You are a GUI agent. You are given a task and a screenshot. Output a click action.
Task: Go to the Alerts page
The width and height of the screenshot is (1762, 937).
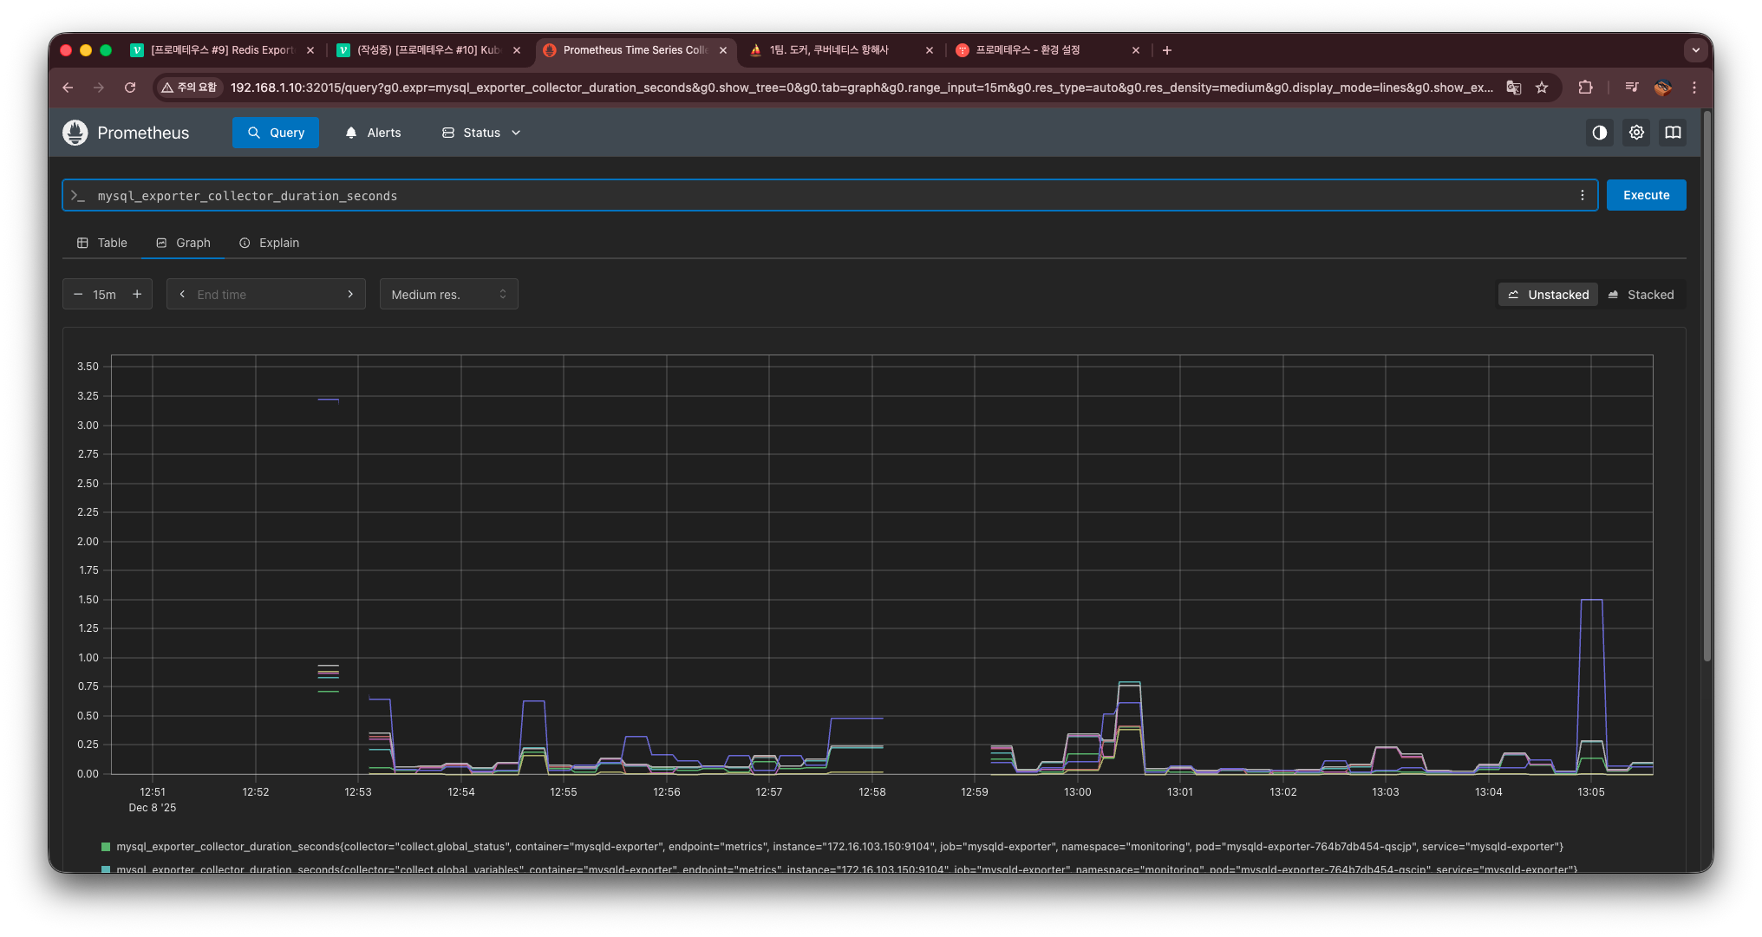(373, 133)
